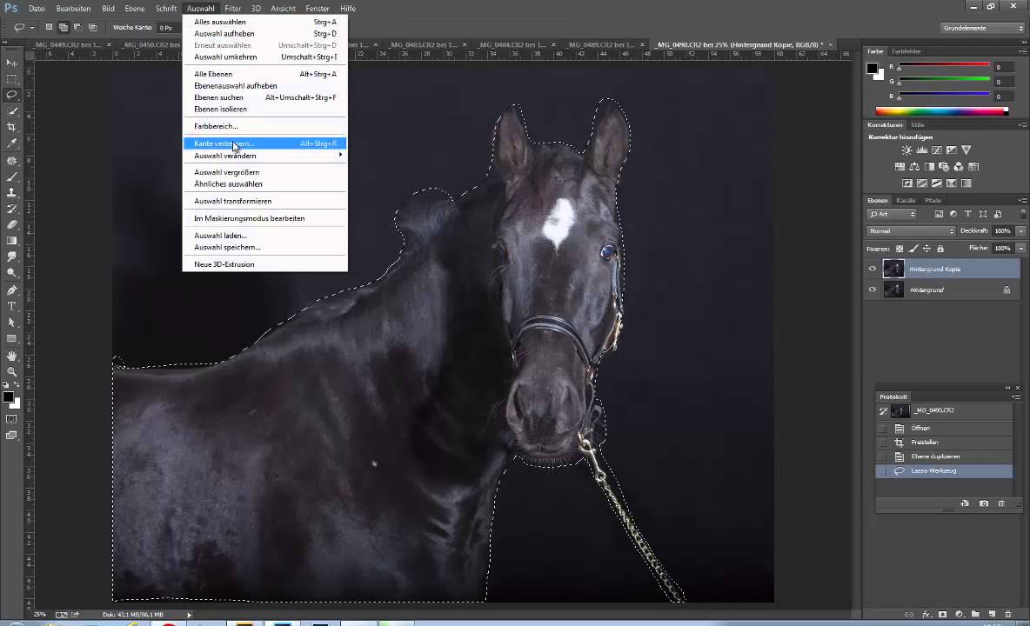Select the Pen tool

pos(12,290)
